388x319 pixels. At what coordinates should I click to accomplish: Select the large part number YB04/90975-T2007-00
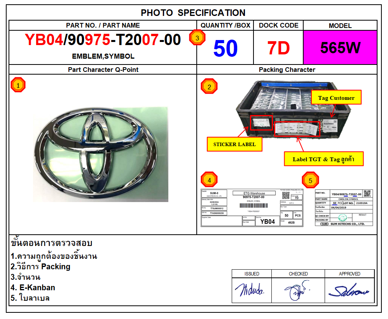click(x=103, y=40)
